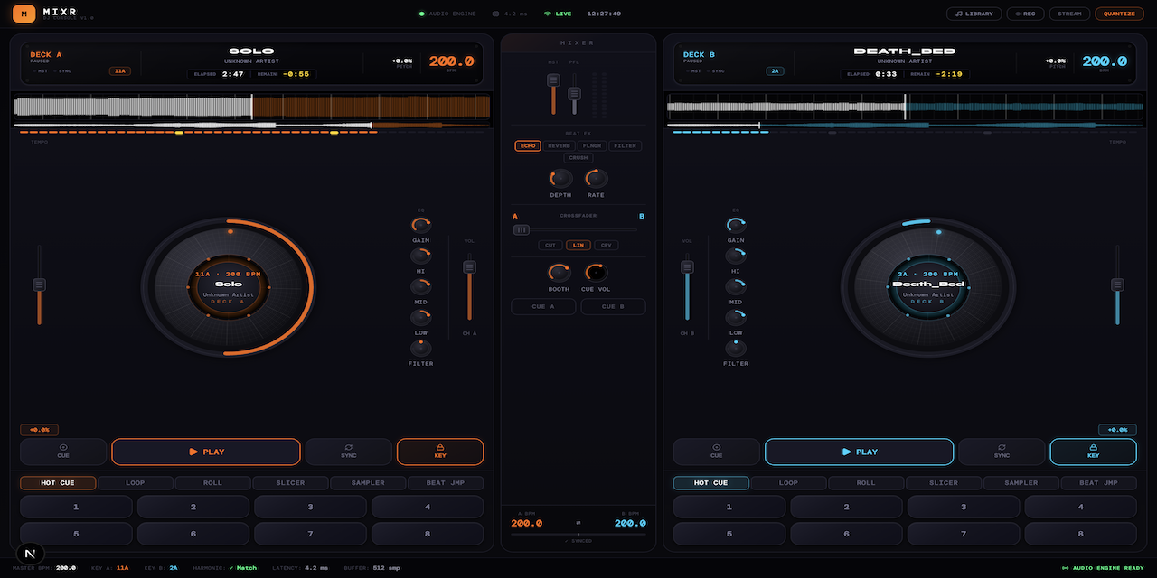The image size is (1157, 578).
Task: Click the Deck A 11A key badge
Action: pos(119,70)
